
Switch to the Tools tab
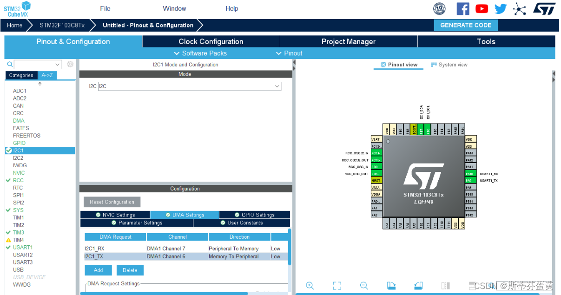(x=486, y=41)
